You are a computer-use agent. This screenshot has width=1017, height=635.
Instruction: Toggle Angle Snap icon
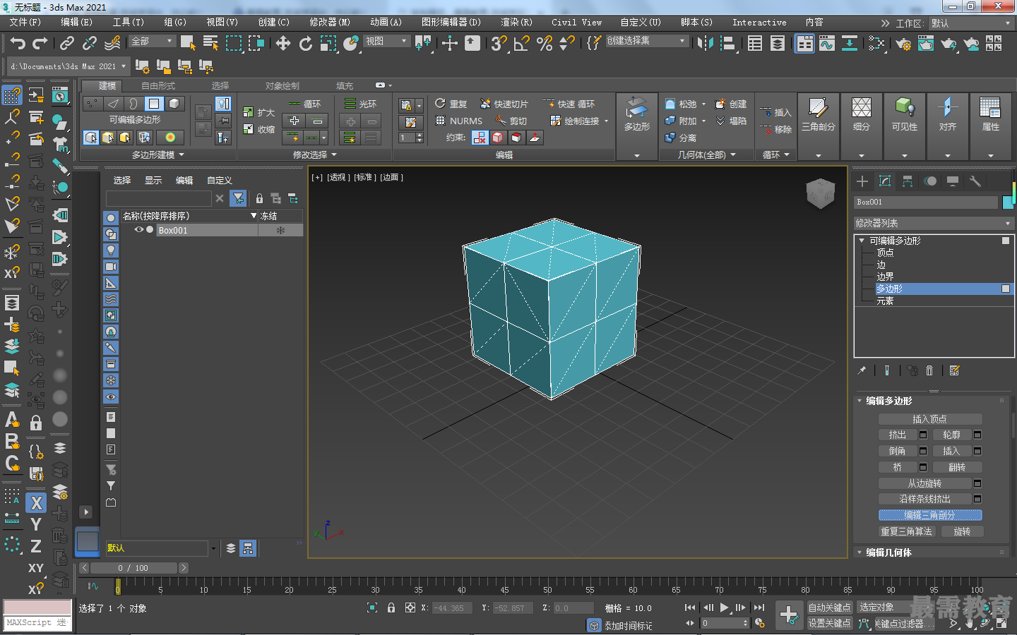[x=522, y=44]
